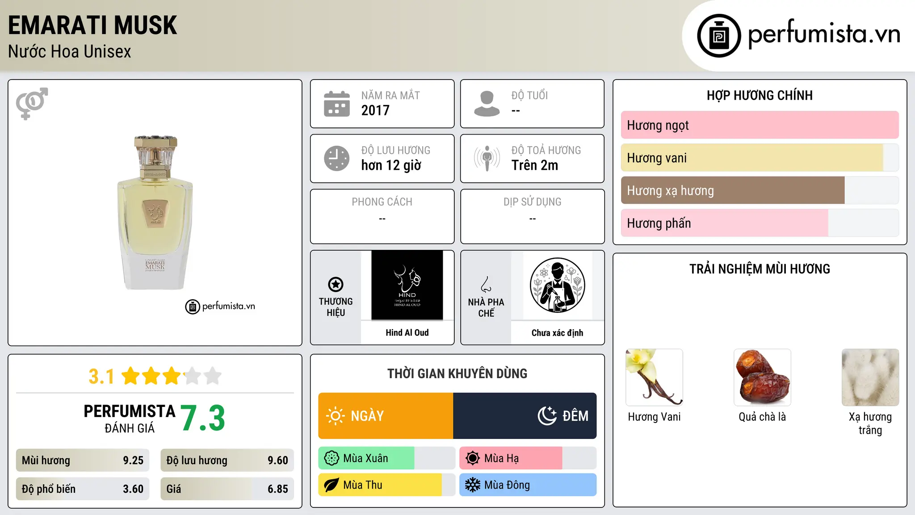Select the dark Đêm nighttime segment

[x=525, y=416]
